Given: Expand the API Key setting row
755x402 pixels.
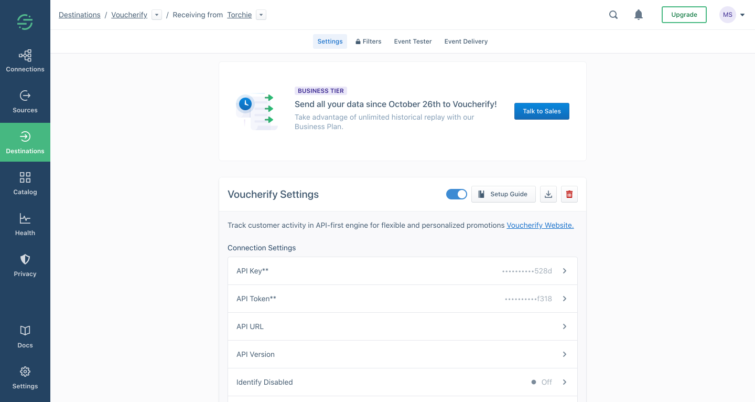Looking at the screenshot, I should point(403,271).
